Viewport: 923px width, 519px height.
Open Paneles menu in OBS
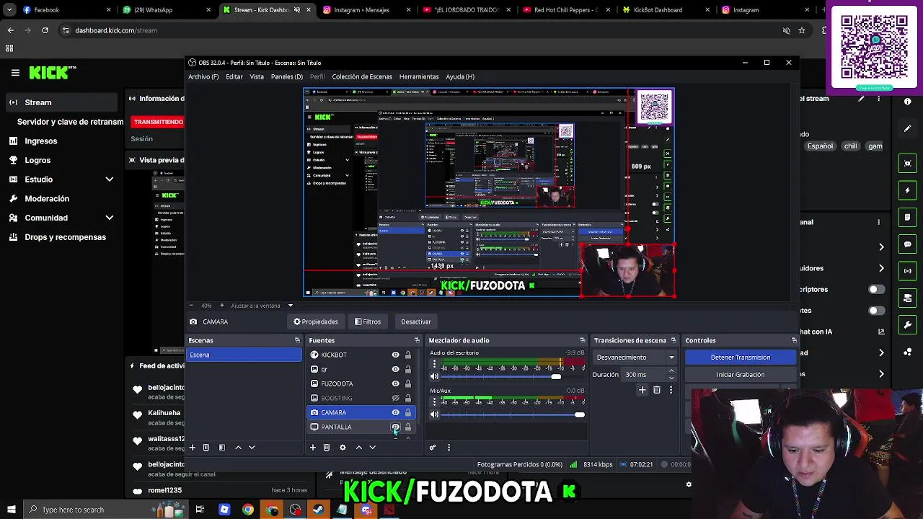point(287,76)
